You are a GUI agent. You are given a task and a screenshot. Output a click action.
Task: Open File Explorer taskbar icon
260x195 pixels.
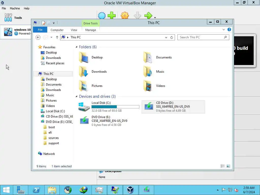click(x=52, y=190)
